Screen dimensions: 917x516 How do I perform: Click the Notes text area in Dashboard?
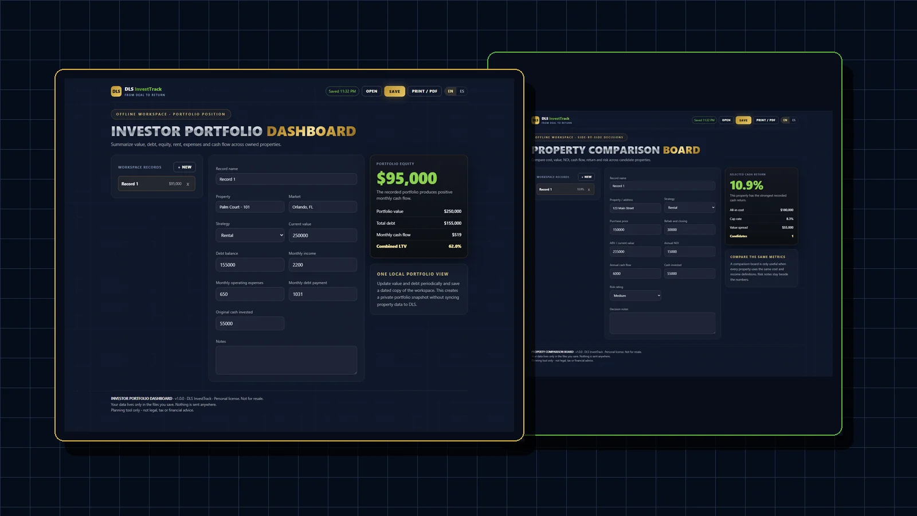click(286, 360)
